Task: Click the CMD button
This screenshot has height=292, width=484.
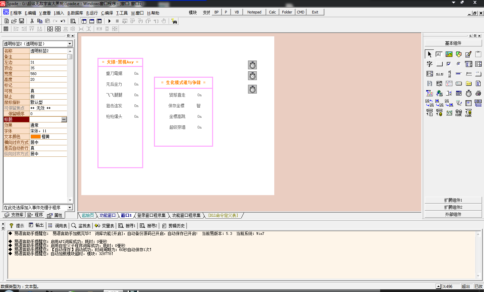Action: (300, 12)
